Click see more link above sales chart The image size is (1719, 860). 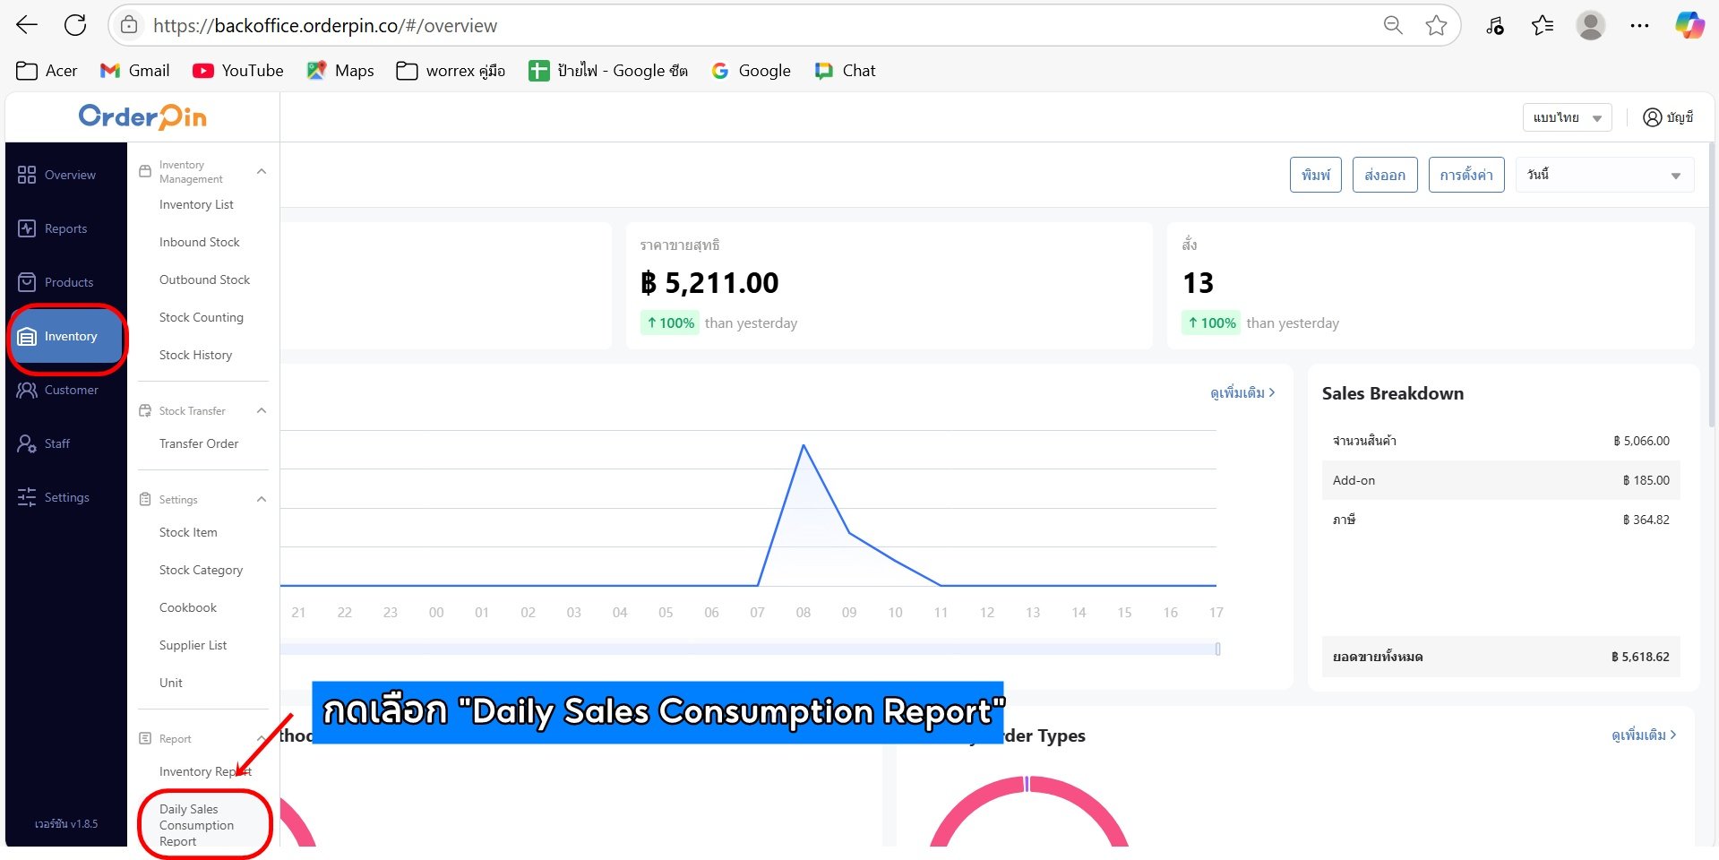pos(1242,392)
